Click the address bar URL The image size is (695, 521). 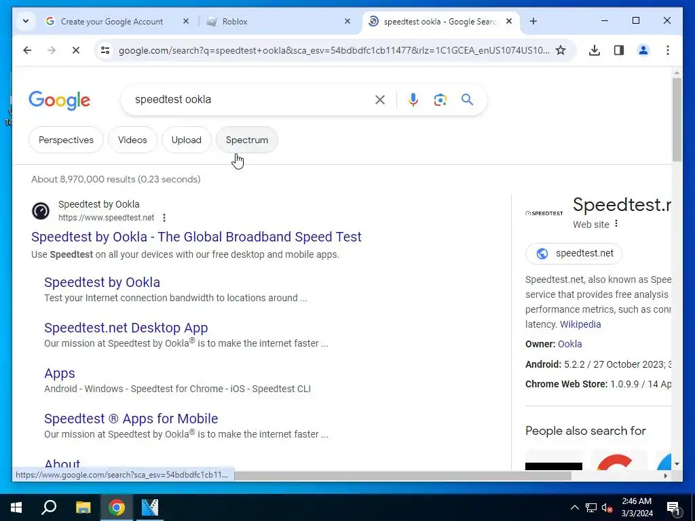click(334, 50)
